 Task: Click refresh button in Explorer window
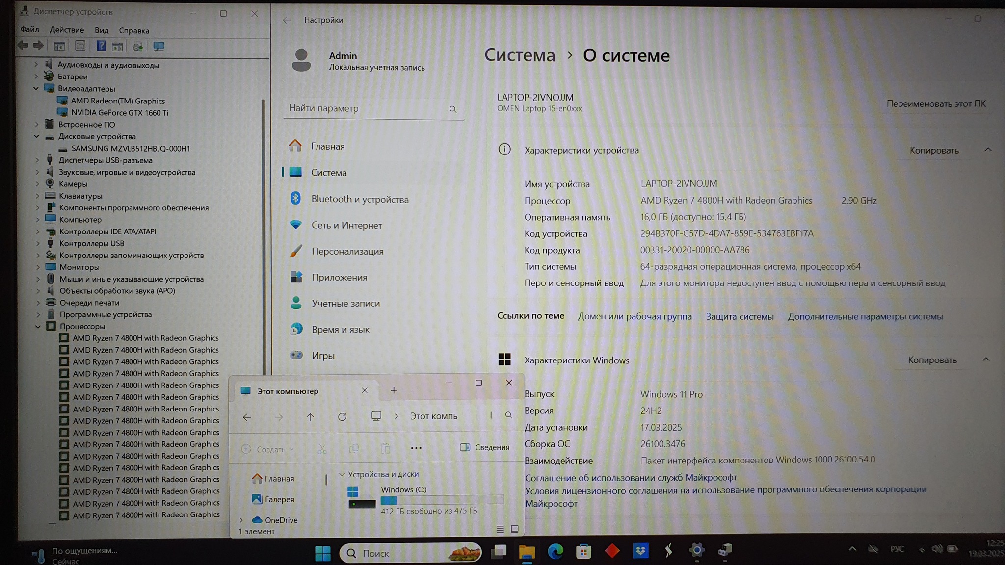(x=342, y=417)
